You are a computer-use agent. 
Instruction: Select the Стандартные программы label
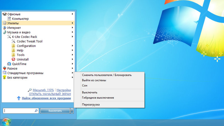25,73
